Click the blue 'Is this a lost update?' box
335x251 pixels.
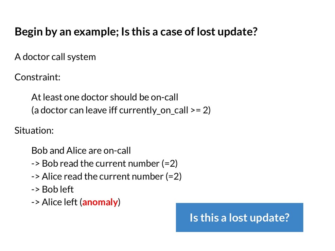tap(239, 217)
